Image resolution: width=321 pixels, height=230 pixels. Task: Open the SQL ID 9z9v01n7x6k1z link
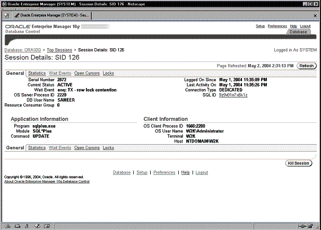(x=233, y=95)
